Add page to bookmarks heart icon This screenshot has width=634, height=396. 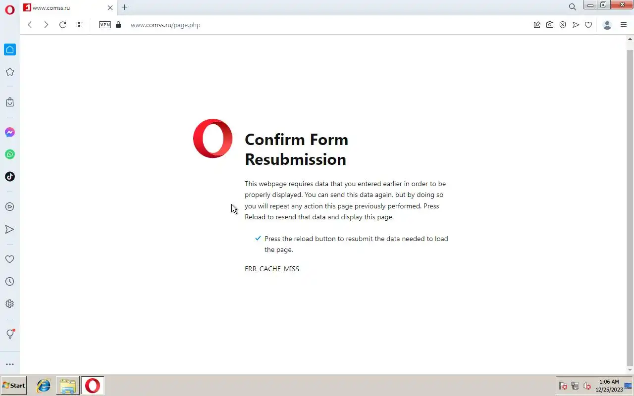[588, 25]
